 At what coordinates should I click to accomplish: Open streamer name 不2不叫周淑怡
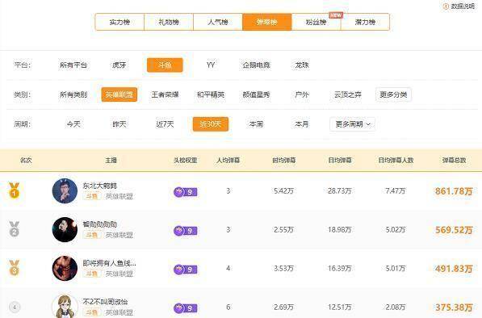pos(105,302)
